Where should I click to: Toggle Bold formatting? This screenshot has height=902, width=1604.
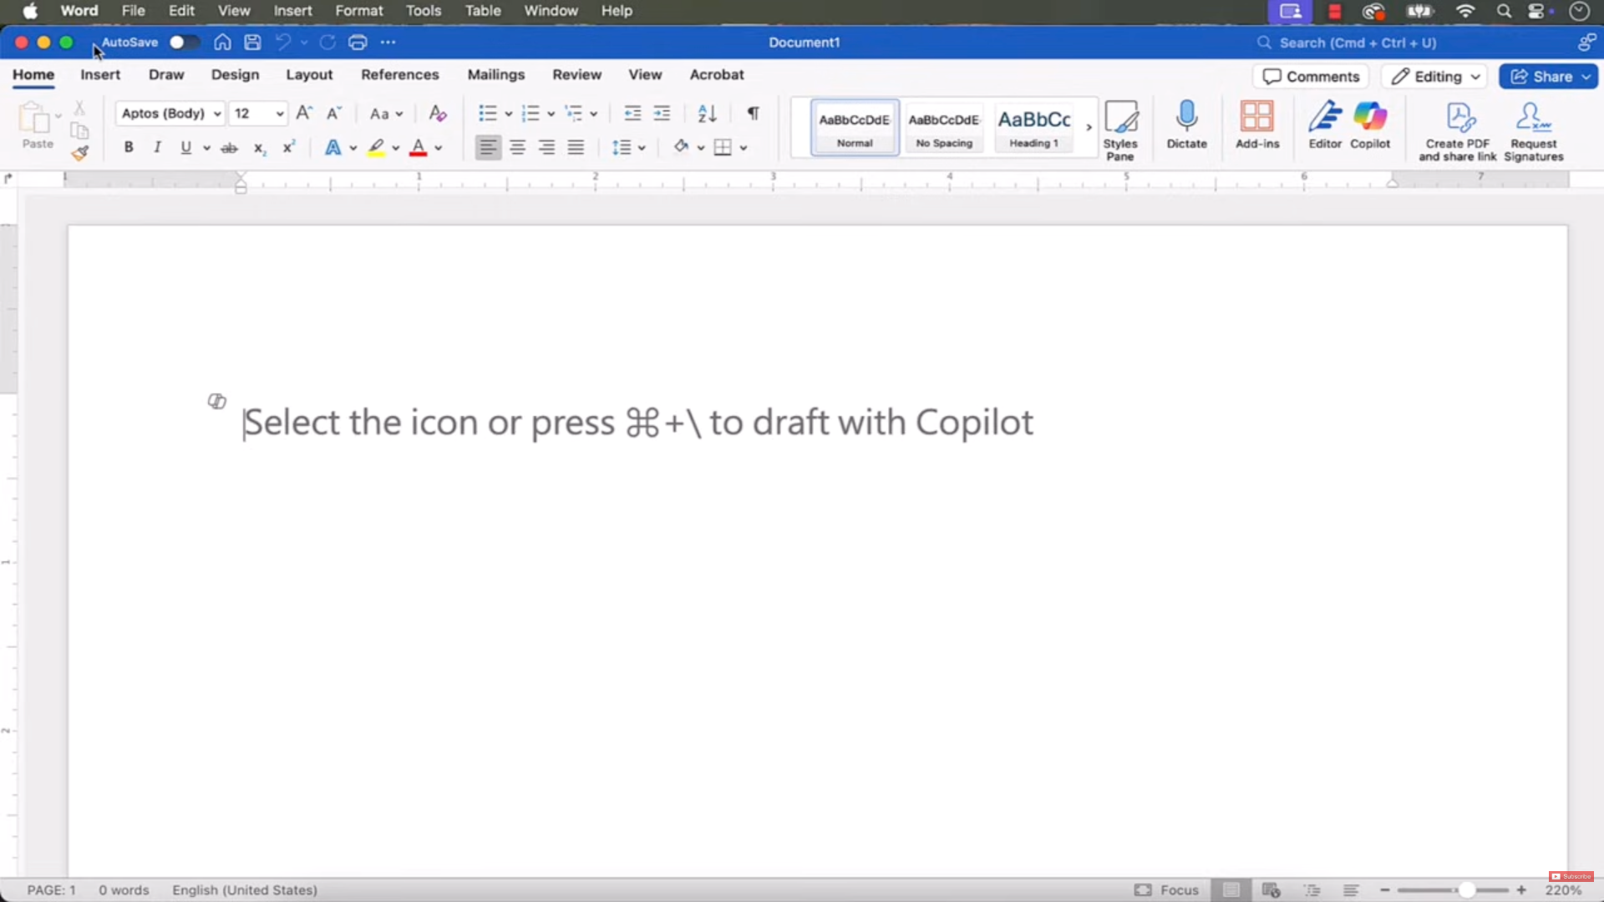pyautogui.click(x=129, y=148)
